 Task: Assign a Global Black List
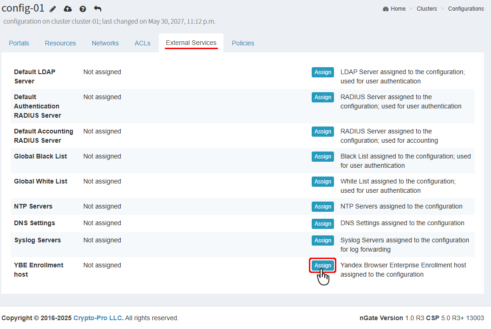[322, 157]
